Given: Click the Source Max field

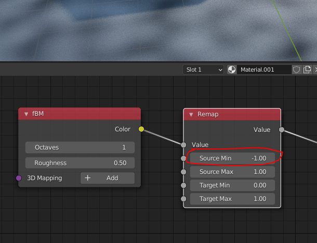Looking at the screenshot, I should (232, 172).
